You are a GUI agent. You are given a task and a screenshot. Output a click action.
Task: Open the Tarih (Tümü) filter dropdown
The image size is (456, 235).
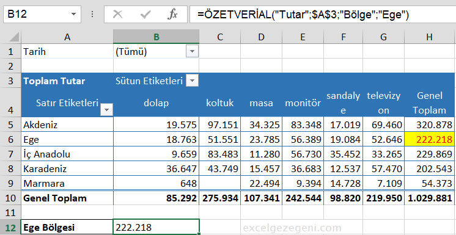[x=192, y=52]
